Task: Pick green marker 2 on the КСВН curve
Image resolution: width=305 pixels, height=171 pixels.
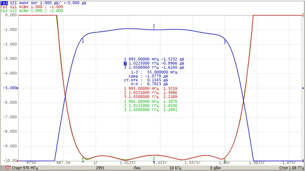Action: pyautogui.click(x=154, y=158)
